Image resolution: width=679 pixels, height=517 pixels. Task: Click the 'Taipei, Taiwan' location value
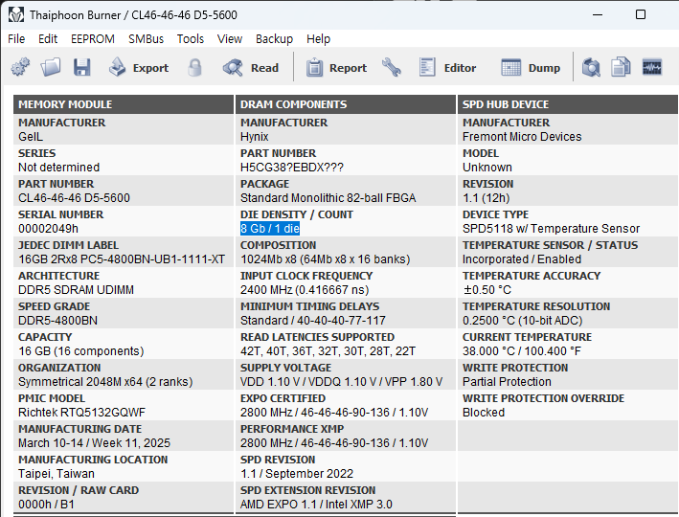coord(57,474)
